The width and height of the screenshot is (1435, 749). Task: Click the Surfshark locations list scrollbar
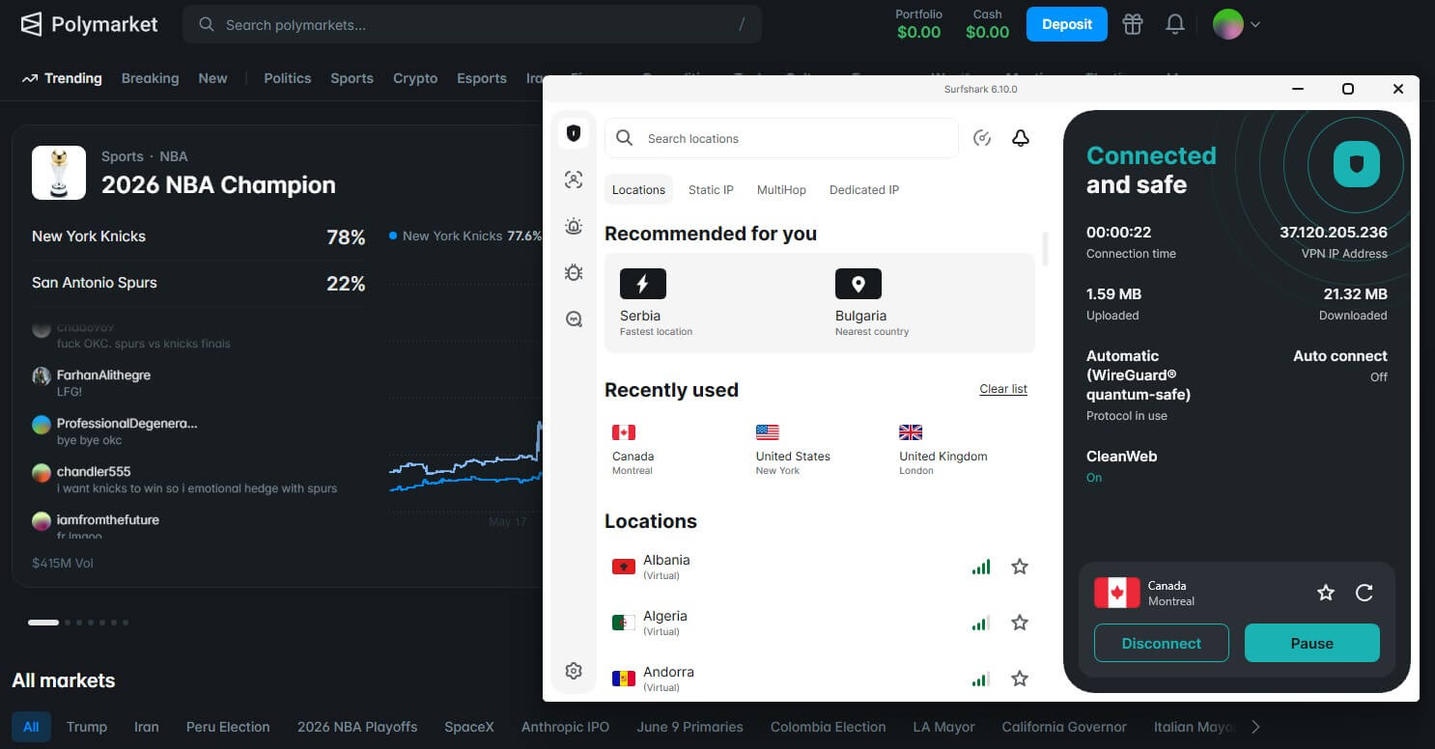(x=1045, y=249)
